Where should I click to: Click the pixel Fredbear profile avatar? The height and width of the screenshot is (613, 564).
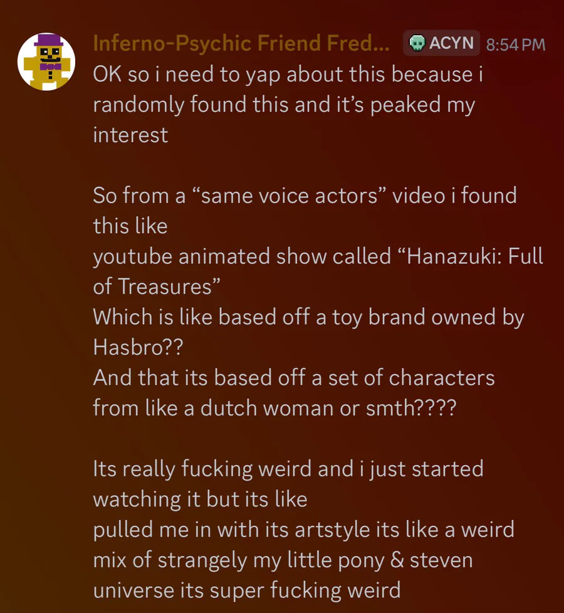(x=46, y=62)
